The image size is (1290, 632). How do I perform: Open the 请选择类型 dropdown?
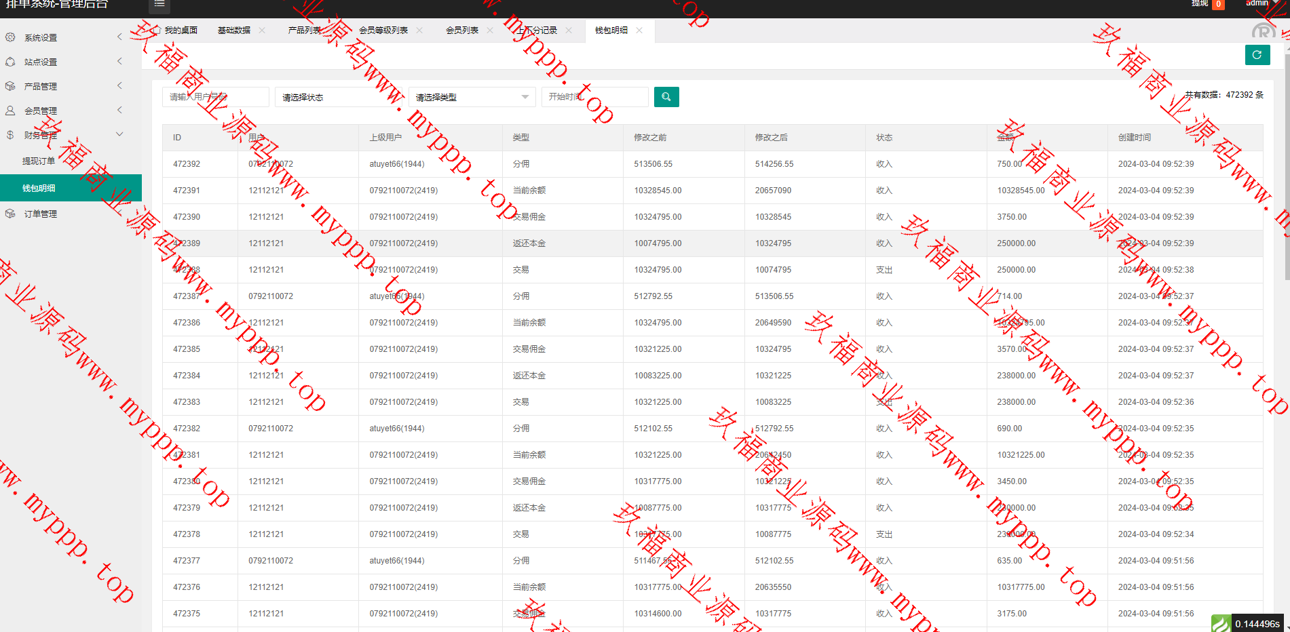(472, 97)
